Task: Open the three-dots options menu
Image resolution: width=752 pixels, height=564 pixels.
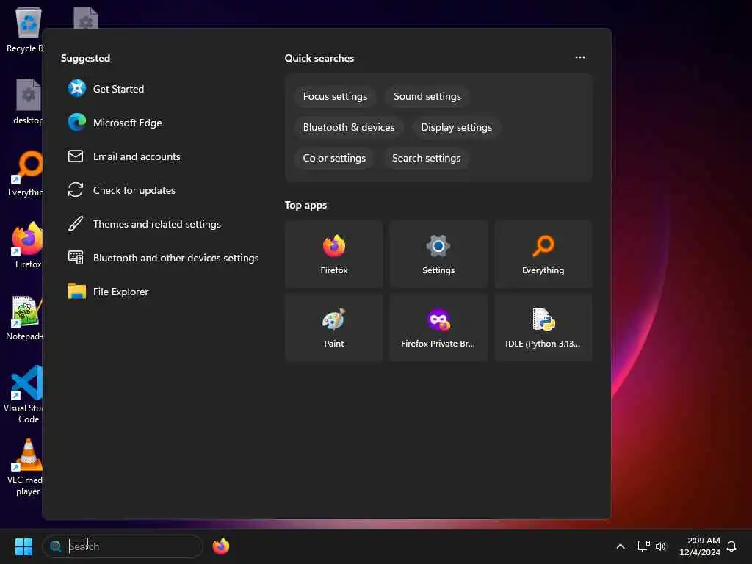Action: coord(580,57)
